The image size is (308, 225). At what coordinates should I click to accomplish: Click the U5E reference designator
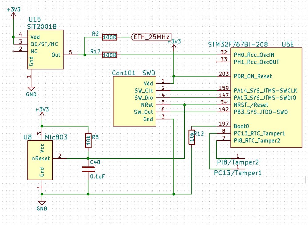tap(288, 44)
